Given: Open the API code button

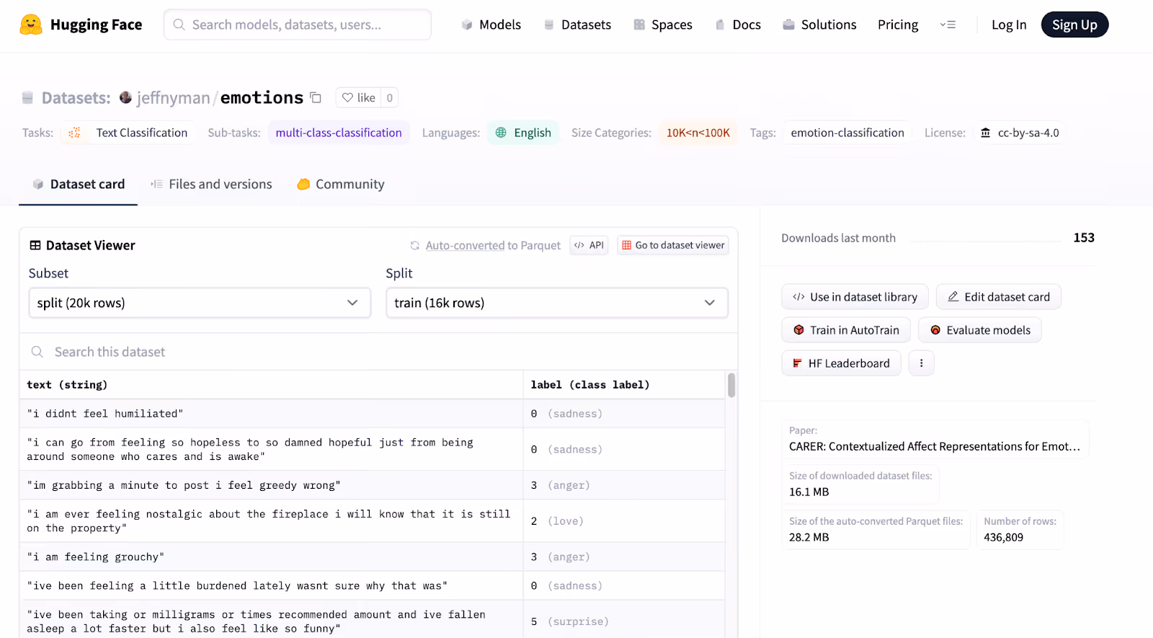Looking at the screenshot, I should tap(589, 245).
